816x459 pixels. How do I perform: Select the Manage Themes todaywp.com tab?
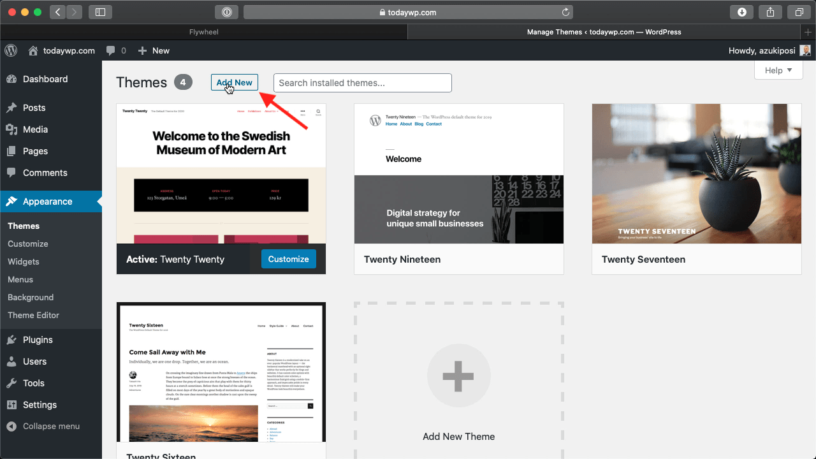604,32
